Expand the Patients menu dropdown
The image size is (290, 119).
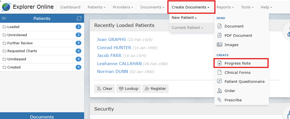pyautogui.click(x=96, y=7)
